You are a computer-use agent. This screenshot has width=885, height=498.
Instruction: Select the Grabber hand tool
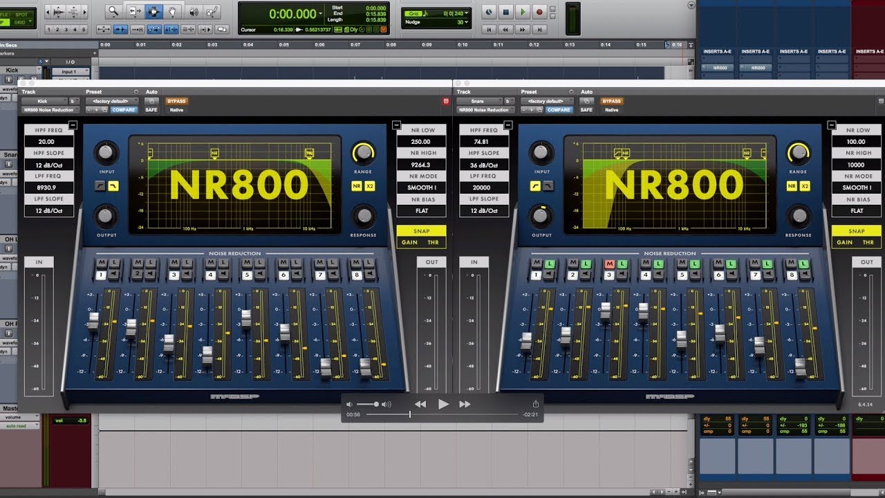[174, 11]
